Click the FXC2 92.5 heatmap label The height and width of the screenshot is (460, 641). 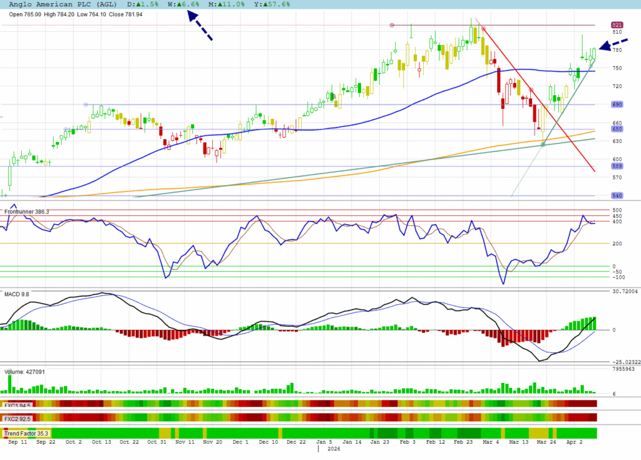click(x=18, y=418)
